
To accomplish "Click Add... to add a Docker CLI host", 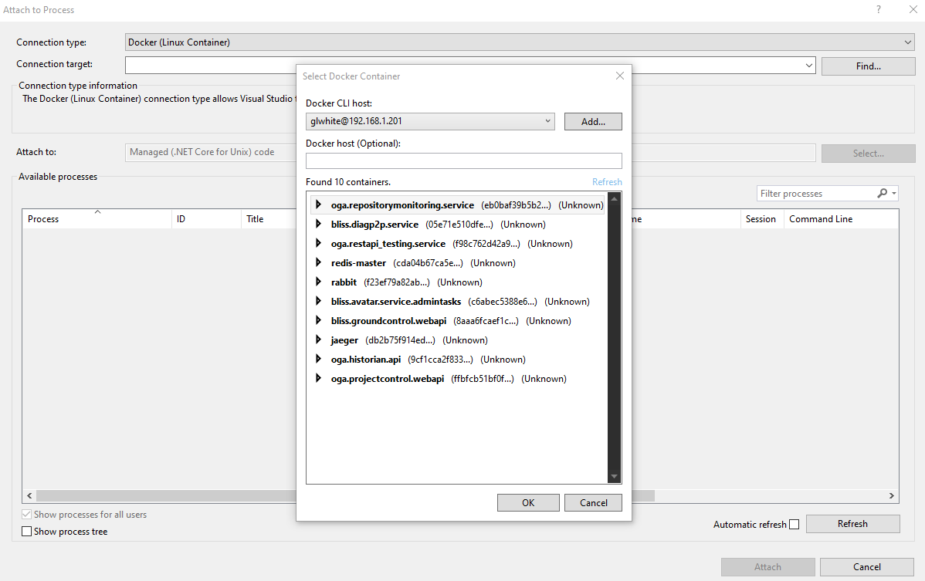I will click(x=593, y=121).
